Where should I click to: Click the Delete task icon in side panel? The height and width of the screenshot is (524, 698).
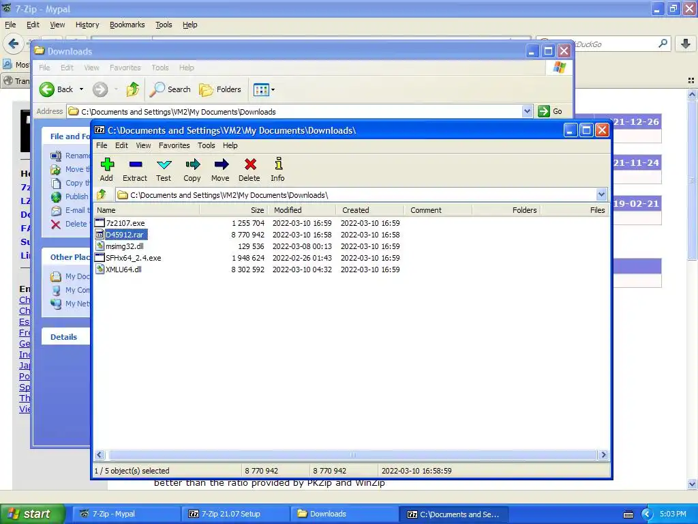(x=56, y=224)
